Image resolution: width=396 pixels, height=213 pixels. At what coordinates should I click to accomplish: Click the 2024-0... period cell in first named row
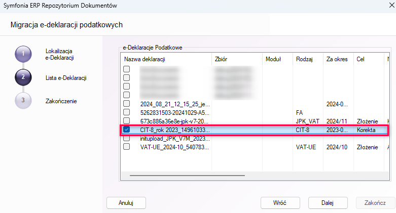(337, 104)
